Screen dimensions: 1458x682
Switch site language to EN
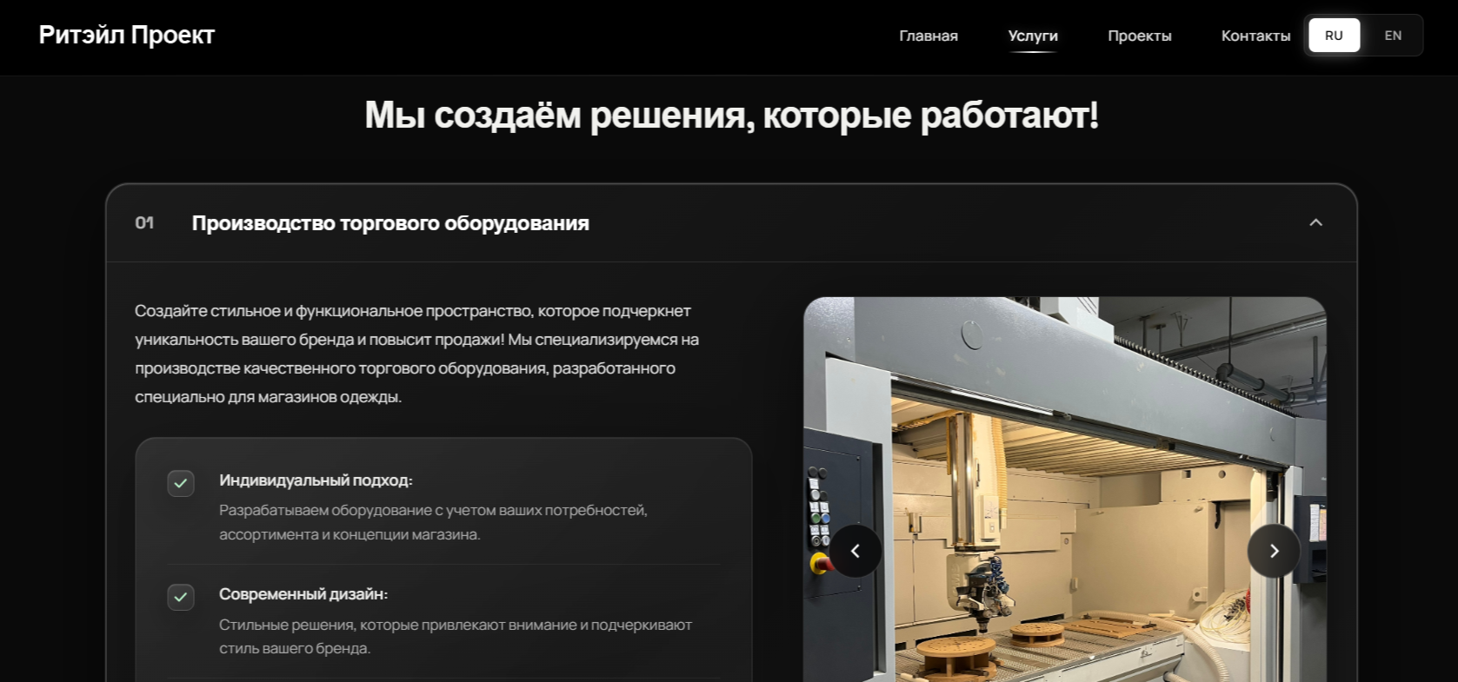click(x=1393, y=36)
